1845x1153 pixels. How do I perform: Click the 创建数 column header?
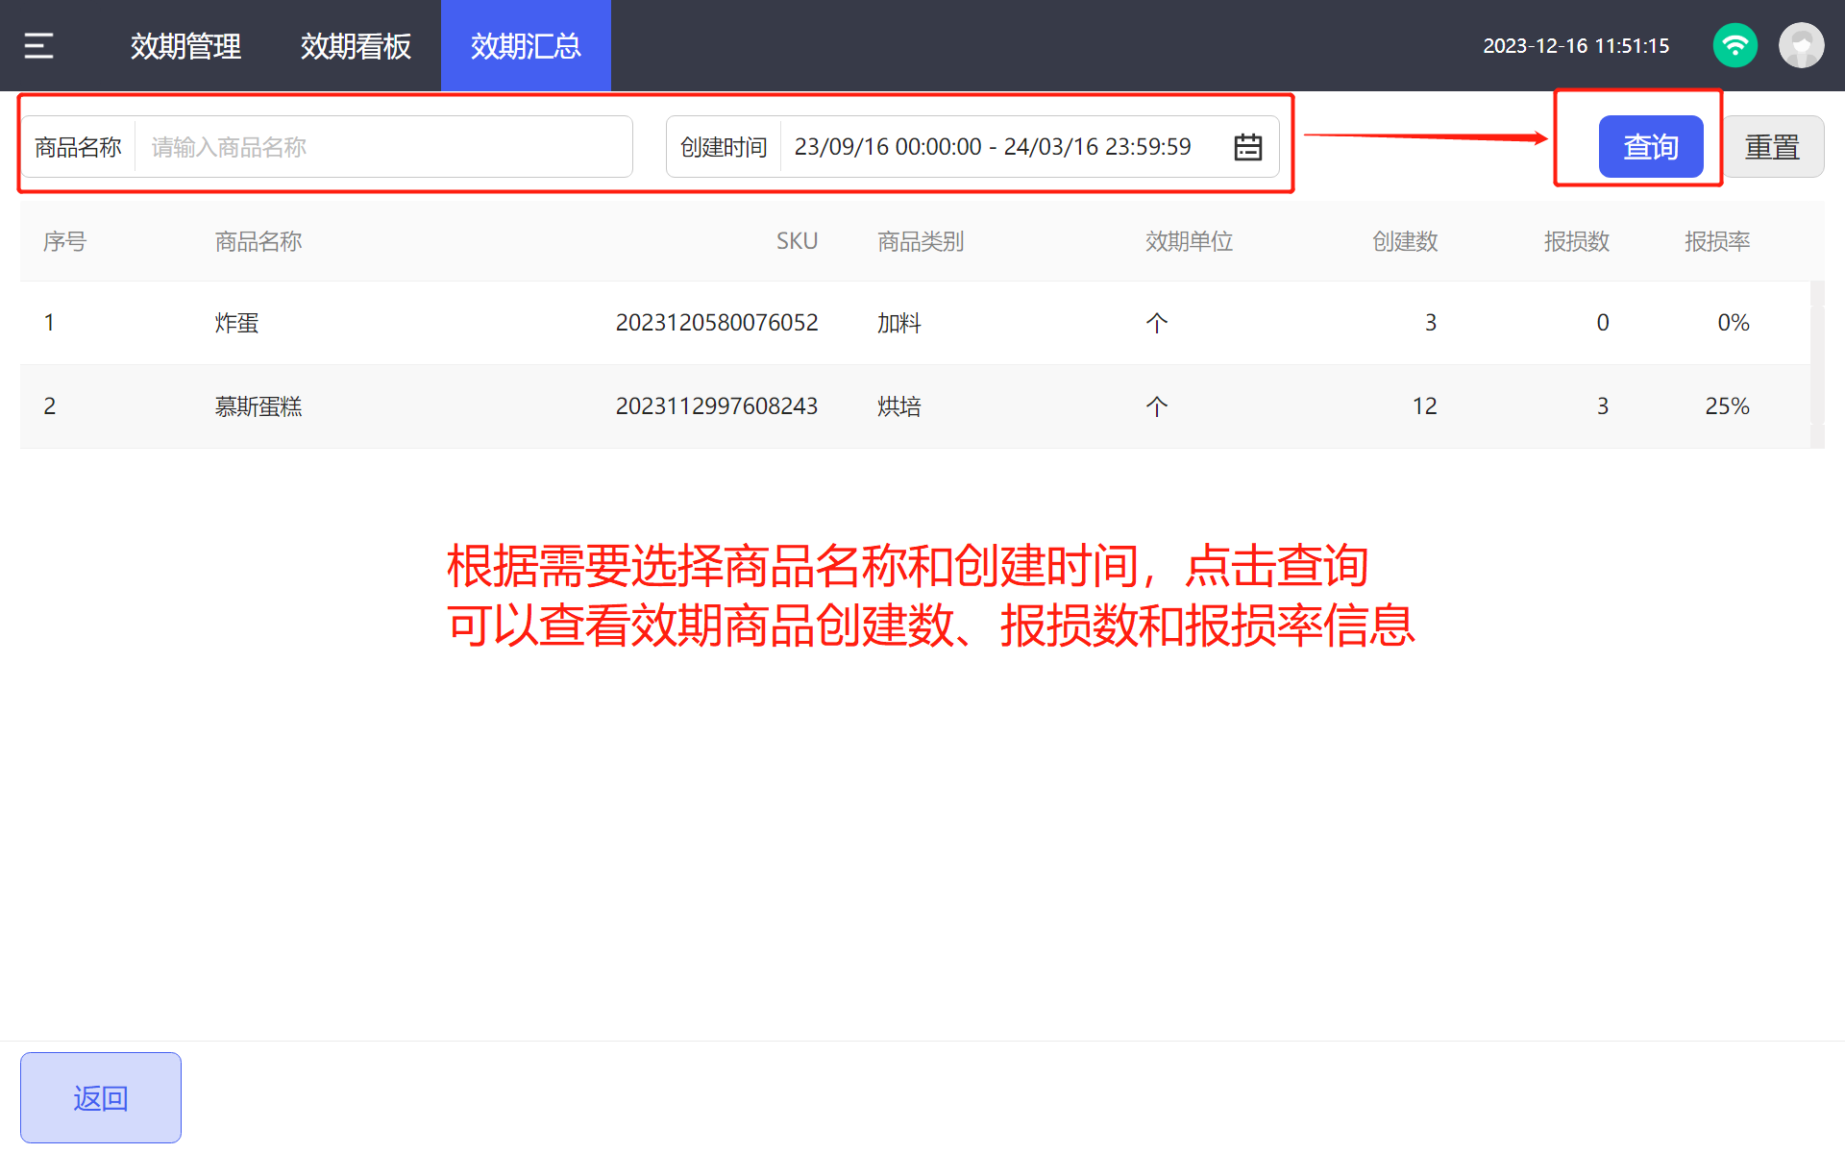pos(1404,241)
